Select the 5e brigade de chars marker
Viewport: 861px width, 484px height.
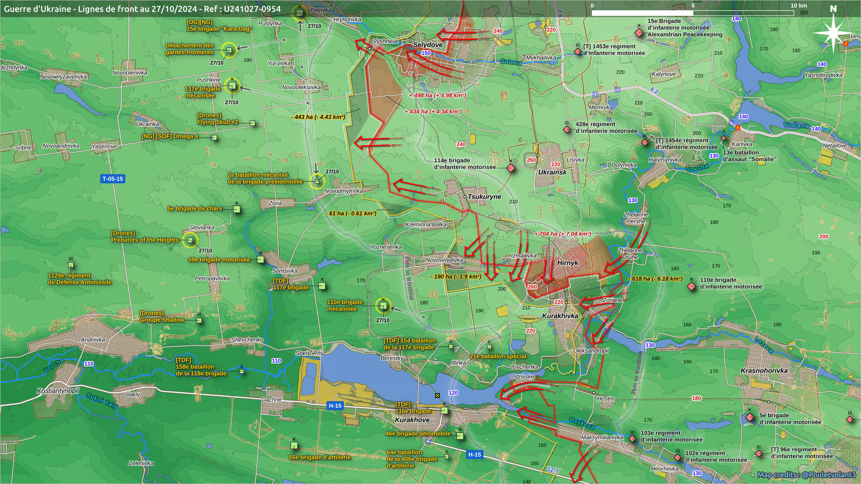click(x=237, y=209)
